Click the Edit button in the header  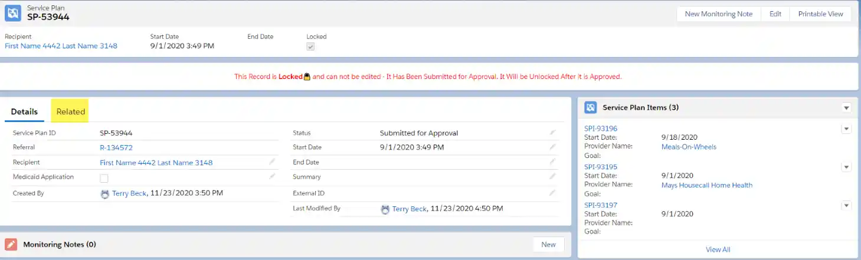click(x=775, y=14)
